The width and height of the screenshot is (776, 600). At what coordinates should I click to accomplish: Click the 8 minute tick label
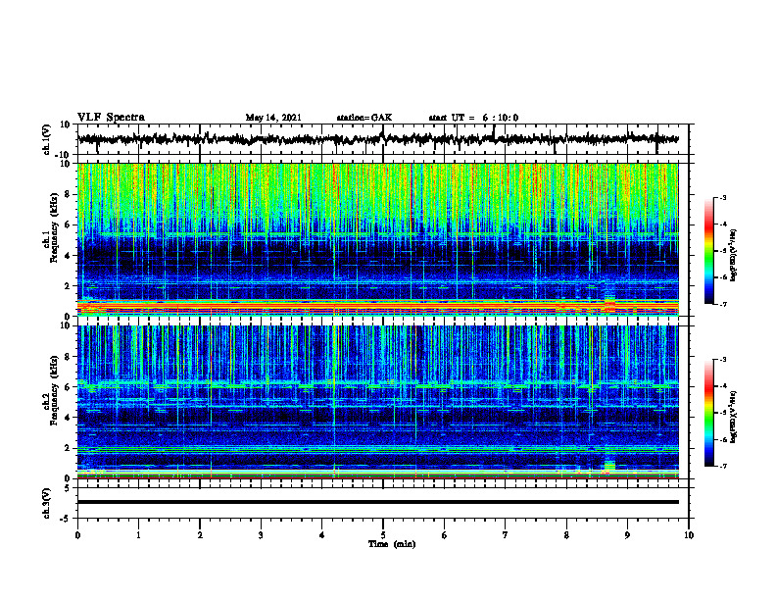[x=566, y=535]
